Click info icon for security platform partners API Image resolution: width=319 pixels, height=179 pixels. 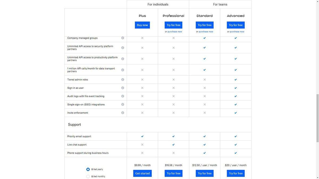click(x=123, y=48)
